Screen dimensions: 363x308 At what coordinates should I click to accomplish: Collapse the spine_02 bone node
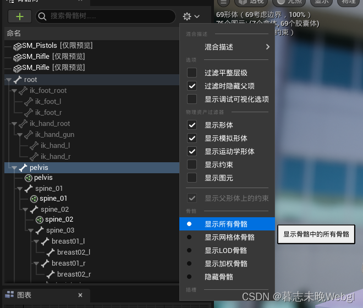(x=25, y=210)
